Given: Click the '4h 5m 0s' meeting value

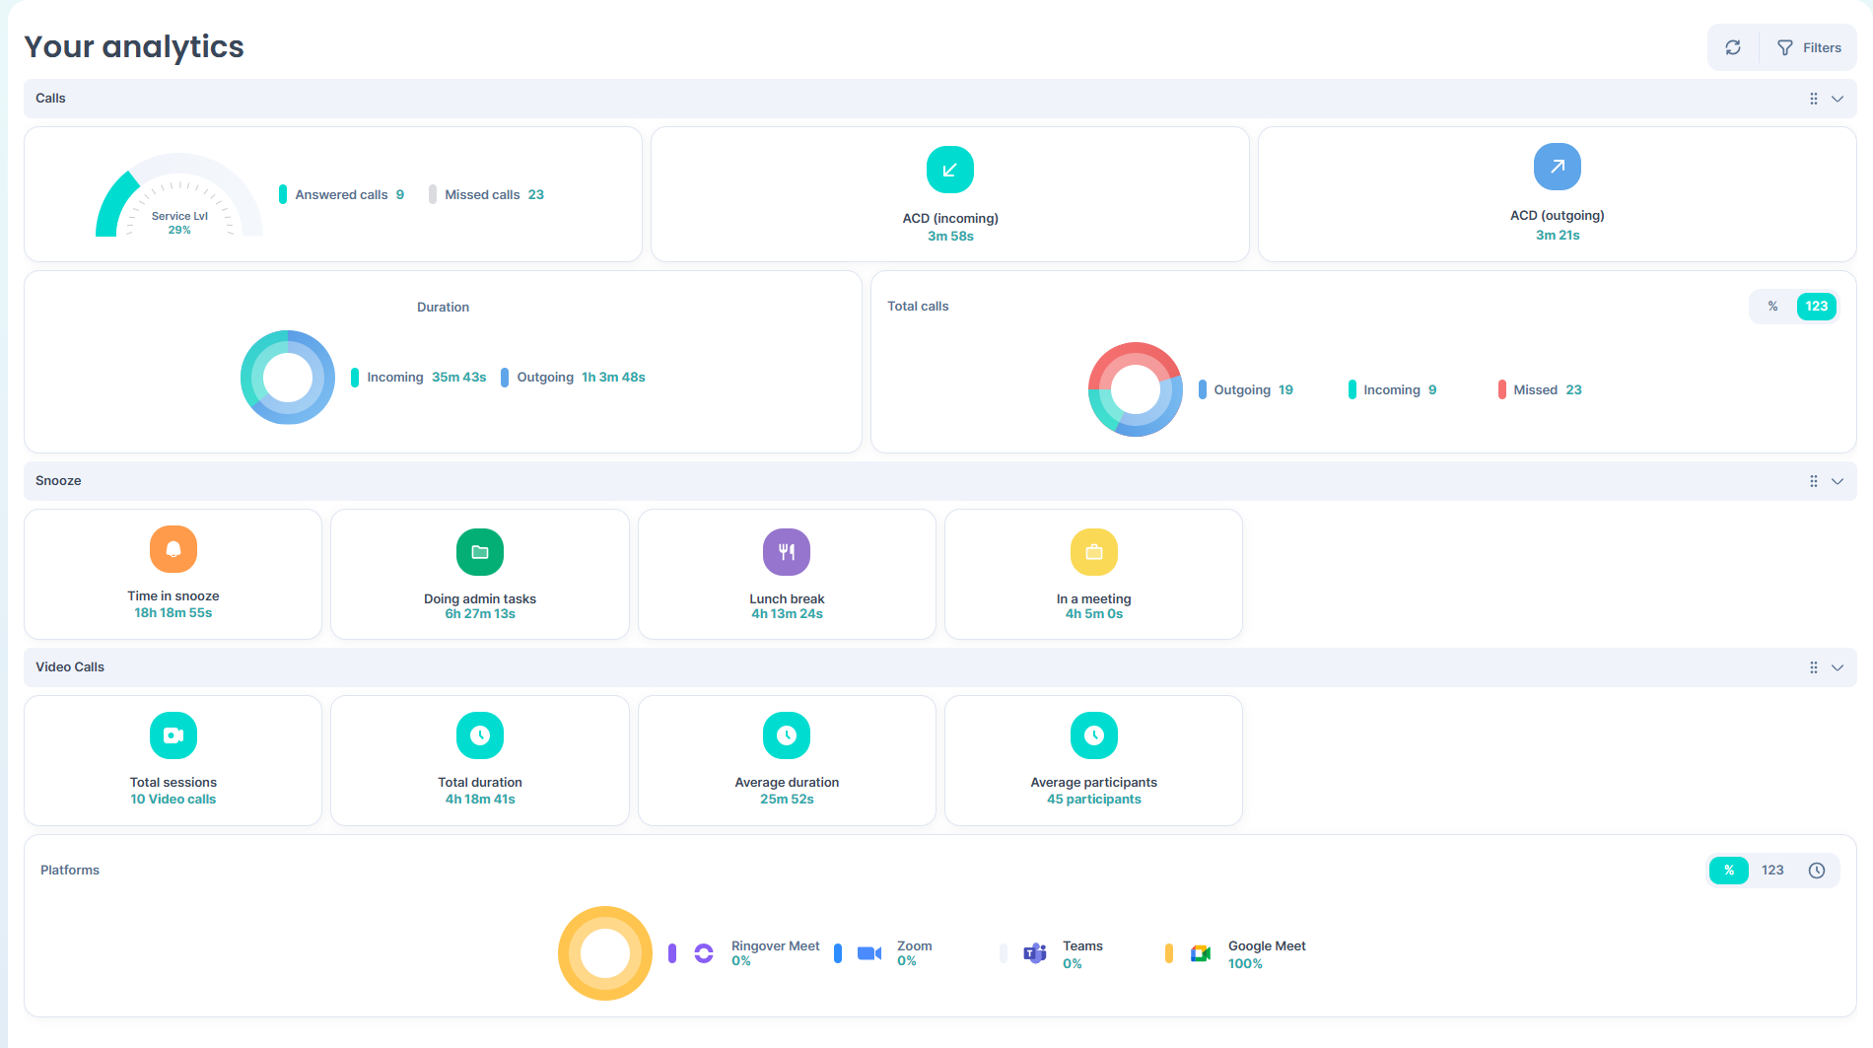Looking at the screenshot, I should [1094, 614].
